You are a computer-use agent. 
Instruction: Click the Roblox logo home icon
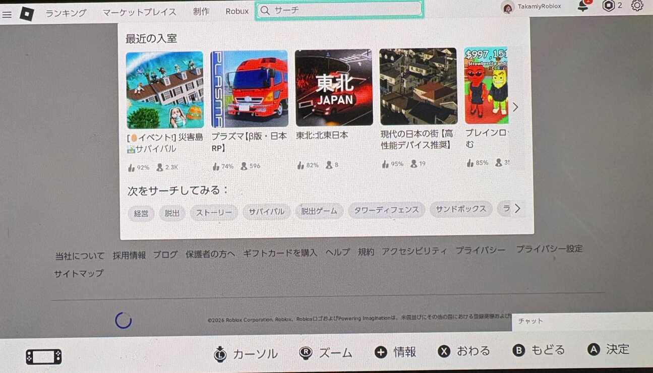pos(27,14)
